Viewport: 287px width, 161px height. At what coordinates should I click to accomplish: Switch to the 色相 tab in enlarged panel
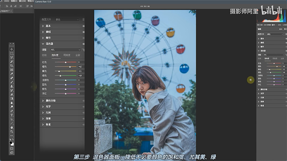[44, 55]
